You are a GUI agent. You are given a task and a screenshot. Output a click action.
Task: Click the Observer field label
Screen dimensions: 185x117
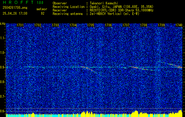click(x=60, y=3)
